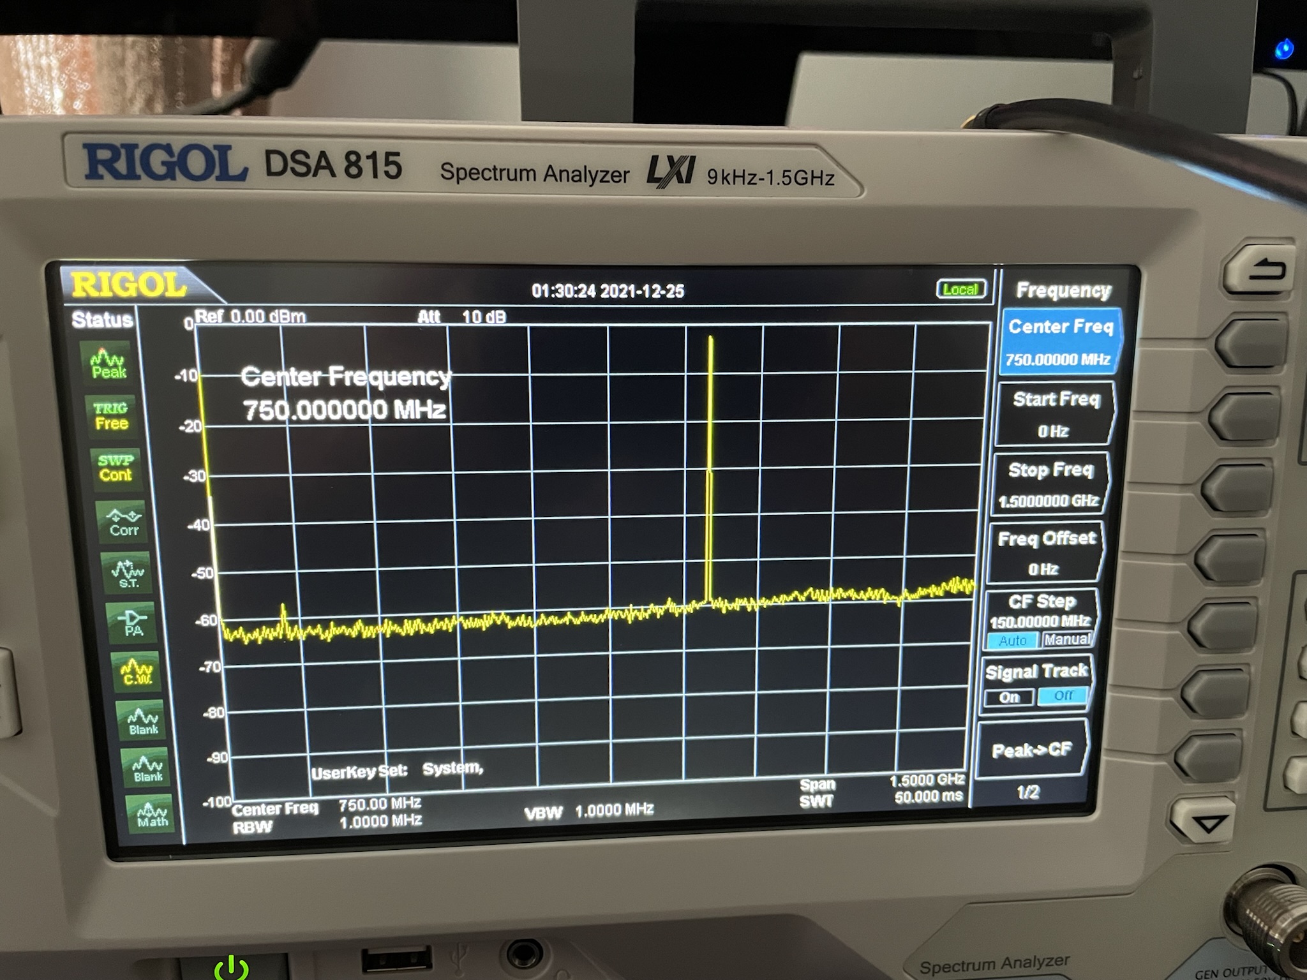Click the Math trace status icon
Image resolution: width=1307 pixels, height=980 pixels.
[152, 815]
